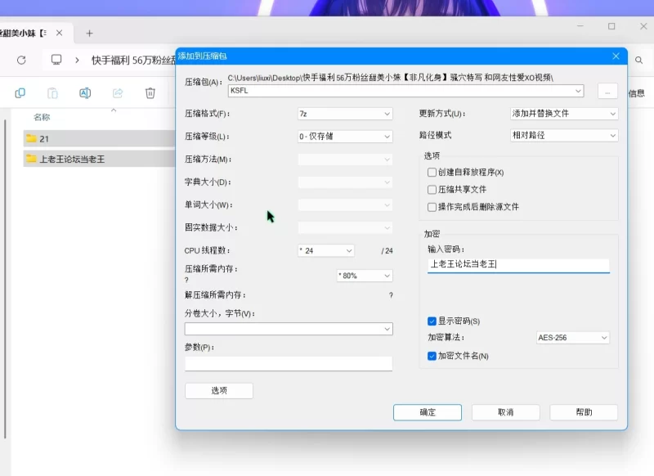Open the 加密算法 AES-256 dropdown

click(x=572, y=338)
